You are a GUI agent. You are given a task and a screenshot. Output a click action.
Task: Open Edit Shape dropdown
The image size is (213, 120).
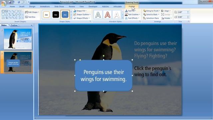32,12
